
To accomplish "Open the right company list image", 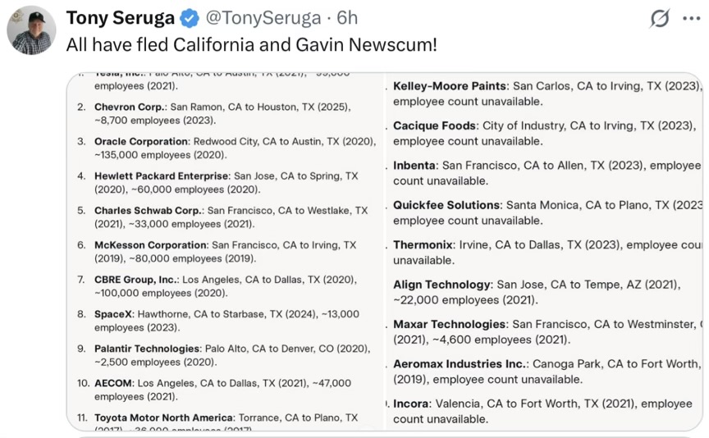I will click(544, 252).
